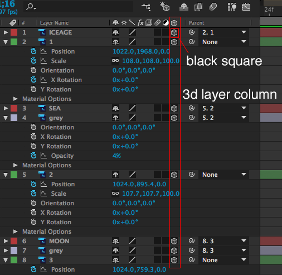Click the Position stopwatch on layer 2

coord(33,51)
